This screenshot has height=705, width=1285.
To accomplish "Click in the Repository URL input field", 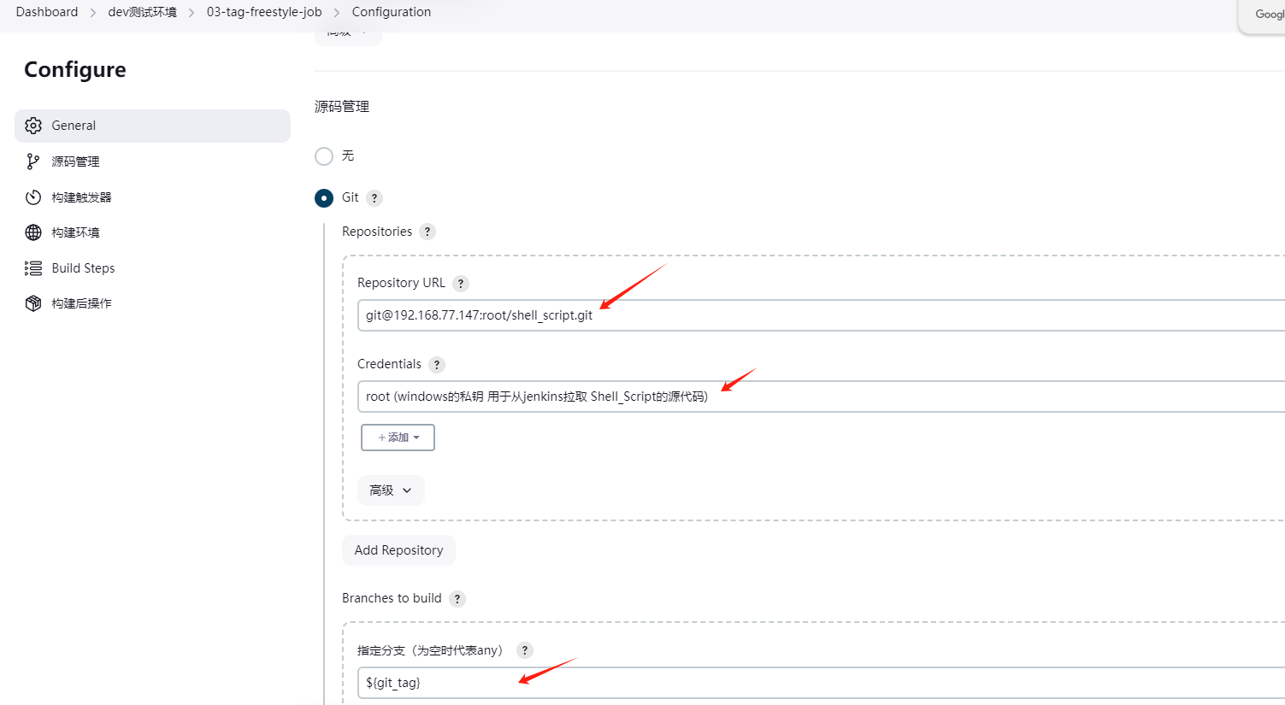I will (821, 315).
